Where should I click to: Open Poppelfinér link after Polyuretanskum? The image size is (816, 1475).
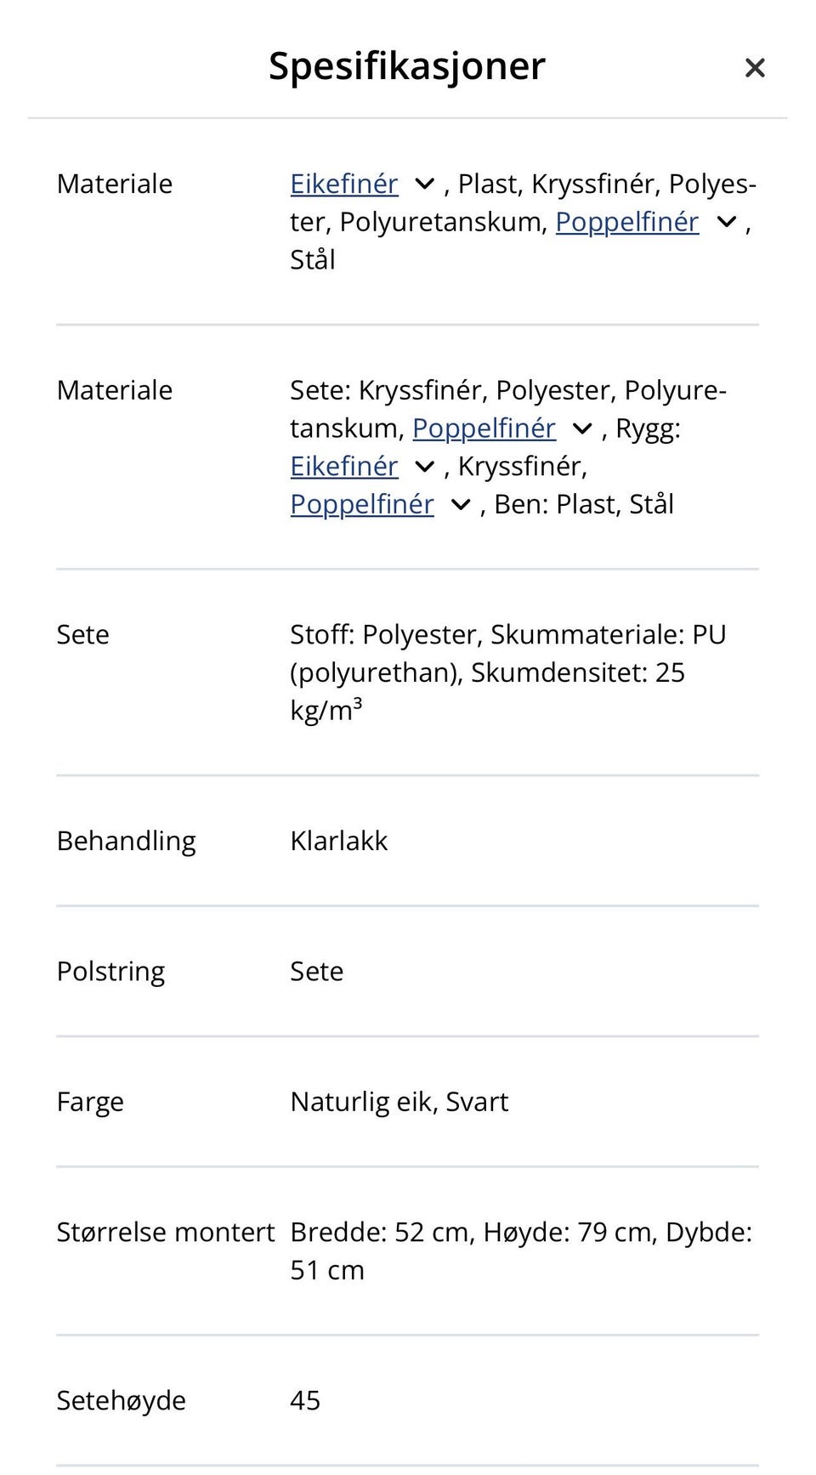click(x=627, y=222)
